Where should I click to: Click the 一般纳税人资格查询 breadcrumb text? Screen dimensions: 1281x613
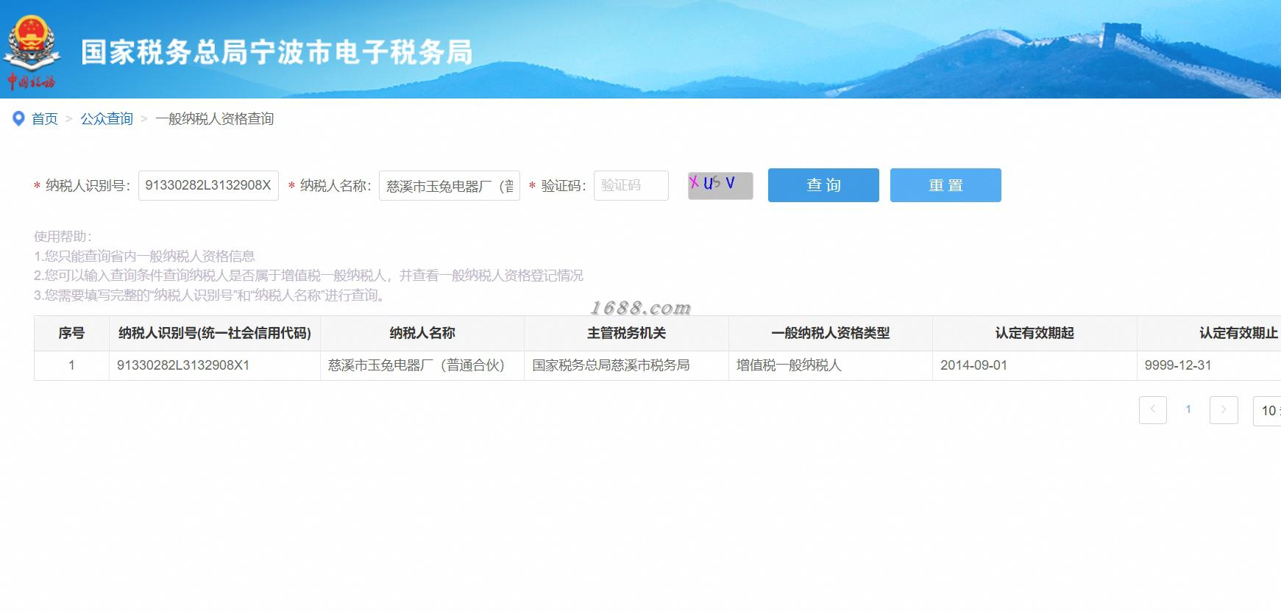click(x=214, y=118)
